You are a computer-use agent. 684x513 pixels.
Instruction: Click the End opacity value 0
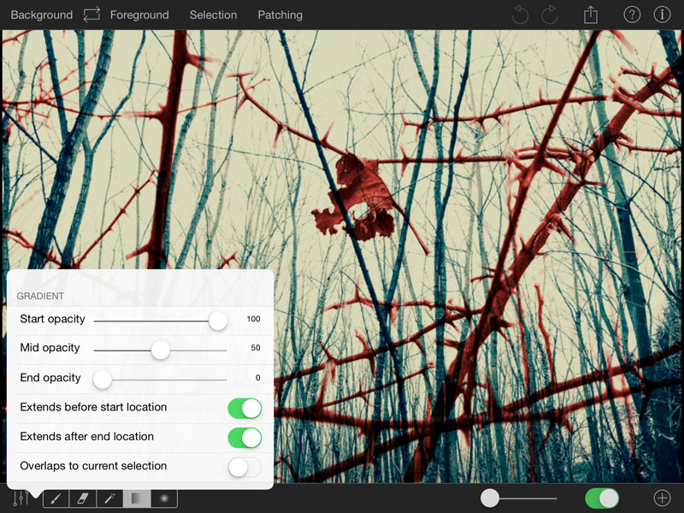click(x=258, y=378)
